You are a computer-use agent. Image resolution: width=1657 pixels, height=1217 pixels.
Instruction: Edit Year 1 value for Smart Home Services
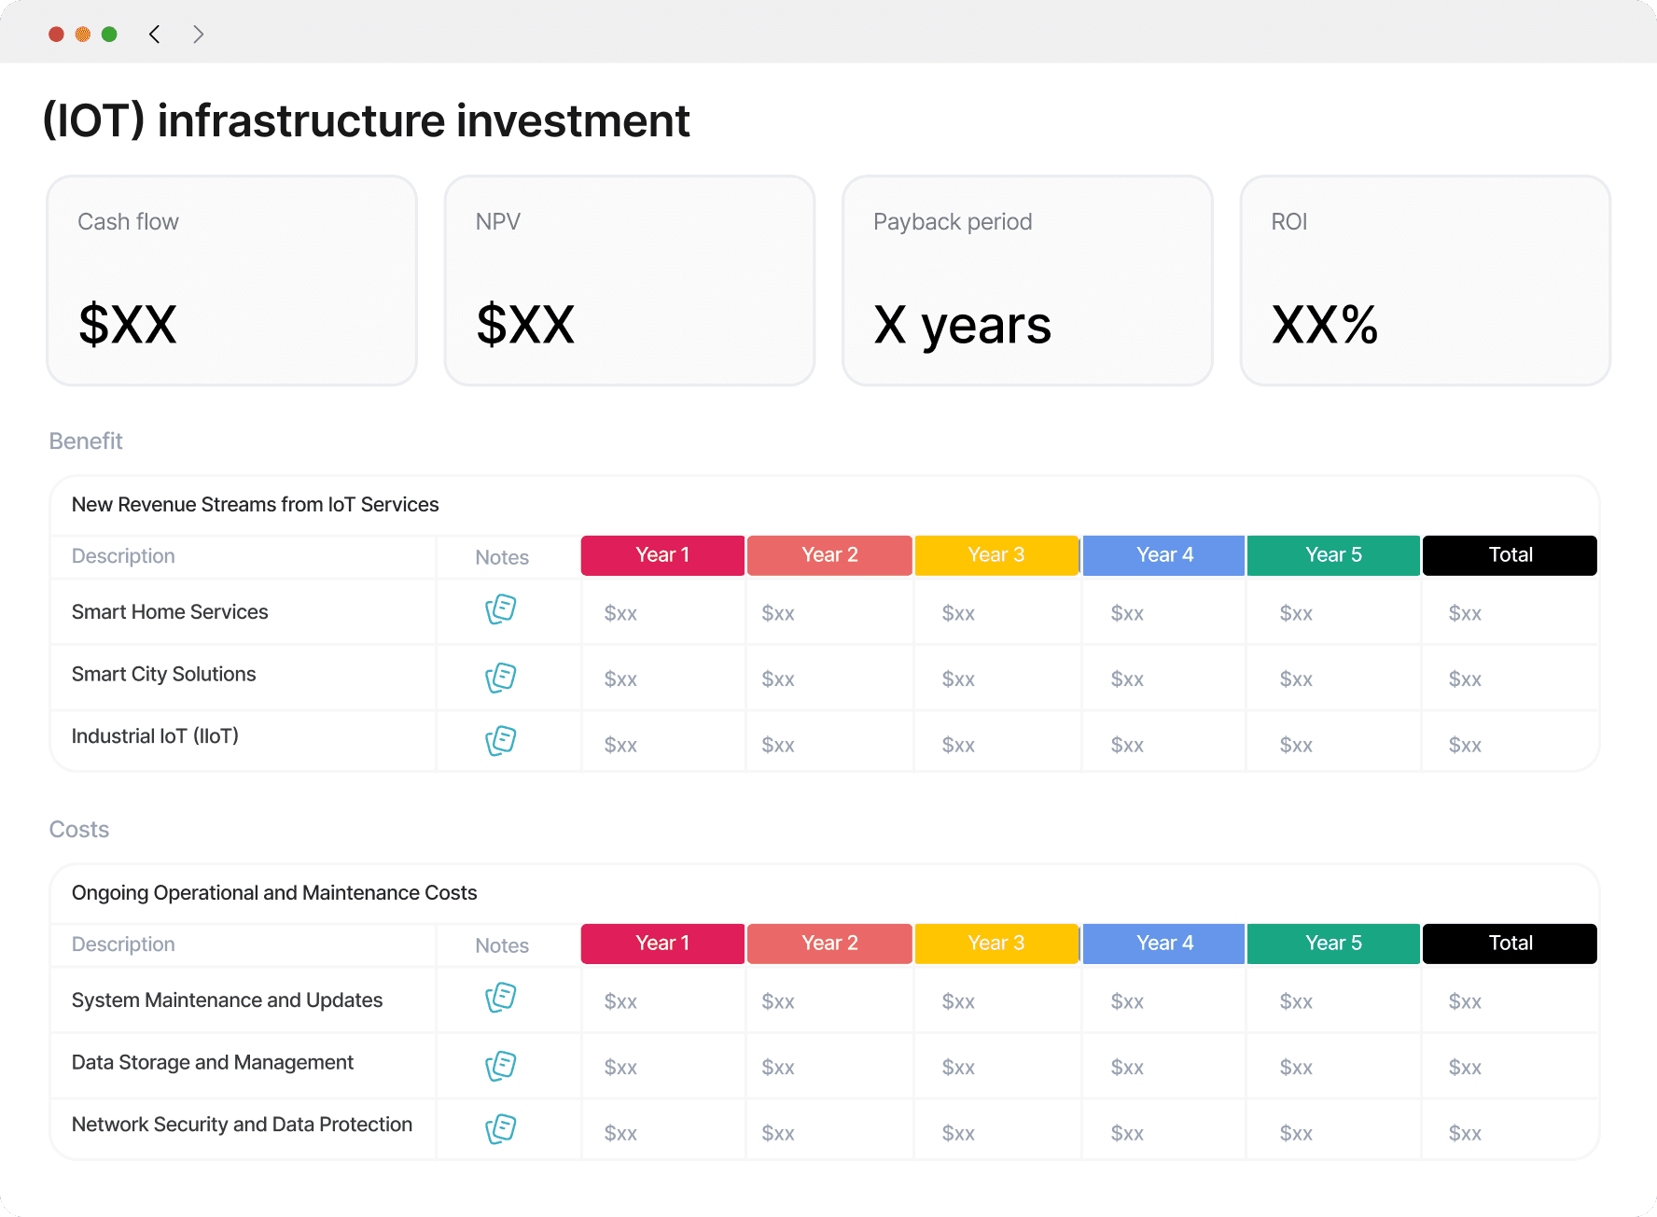[621, 613]
